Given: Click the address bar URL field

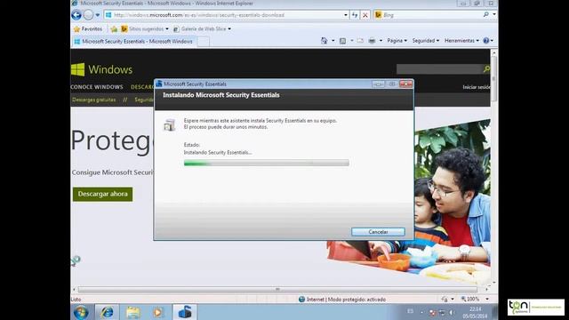Looking at the screenshot, I should coord(224,15).
